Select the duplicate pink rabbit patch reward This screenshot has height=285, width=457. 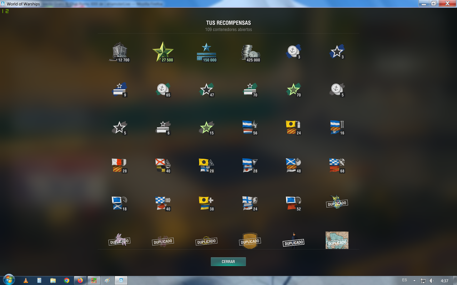click(x=119, y=240)
